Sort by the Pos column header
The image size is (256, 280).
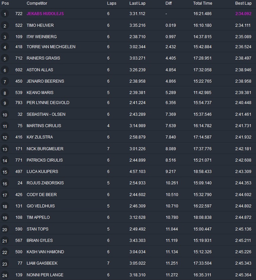click(x=5, y=3)
